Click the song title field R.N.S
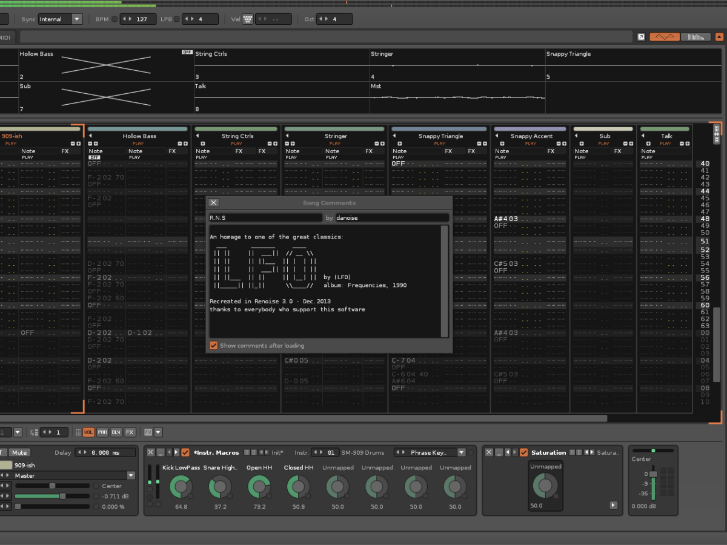This screenshot has height=545, width=727. tap(265, 217)
